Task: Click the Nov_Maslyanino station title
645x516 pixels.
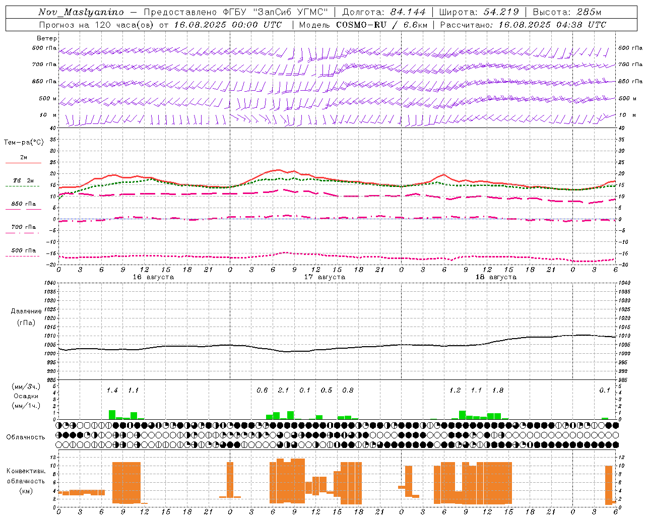Action: (x=81, y=12)
